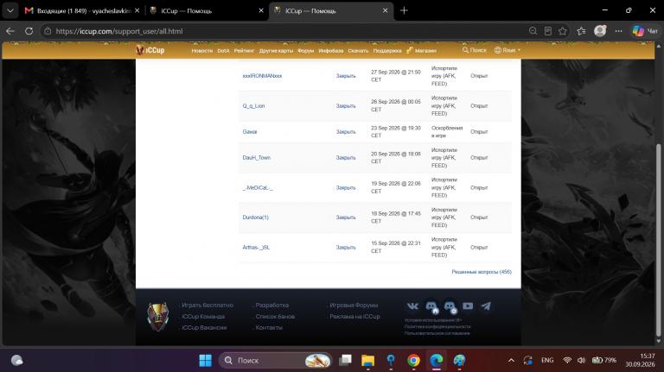The image size is (664, 372).
Task: Open footer link Игровые Форумы
Action: point(354,306)
